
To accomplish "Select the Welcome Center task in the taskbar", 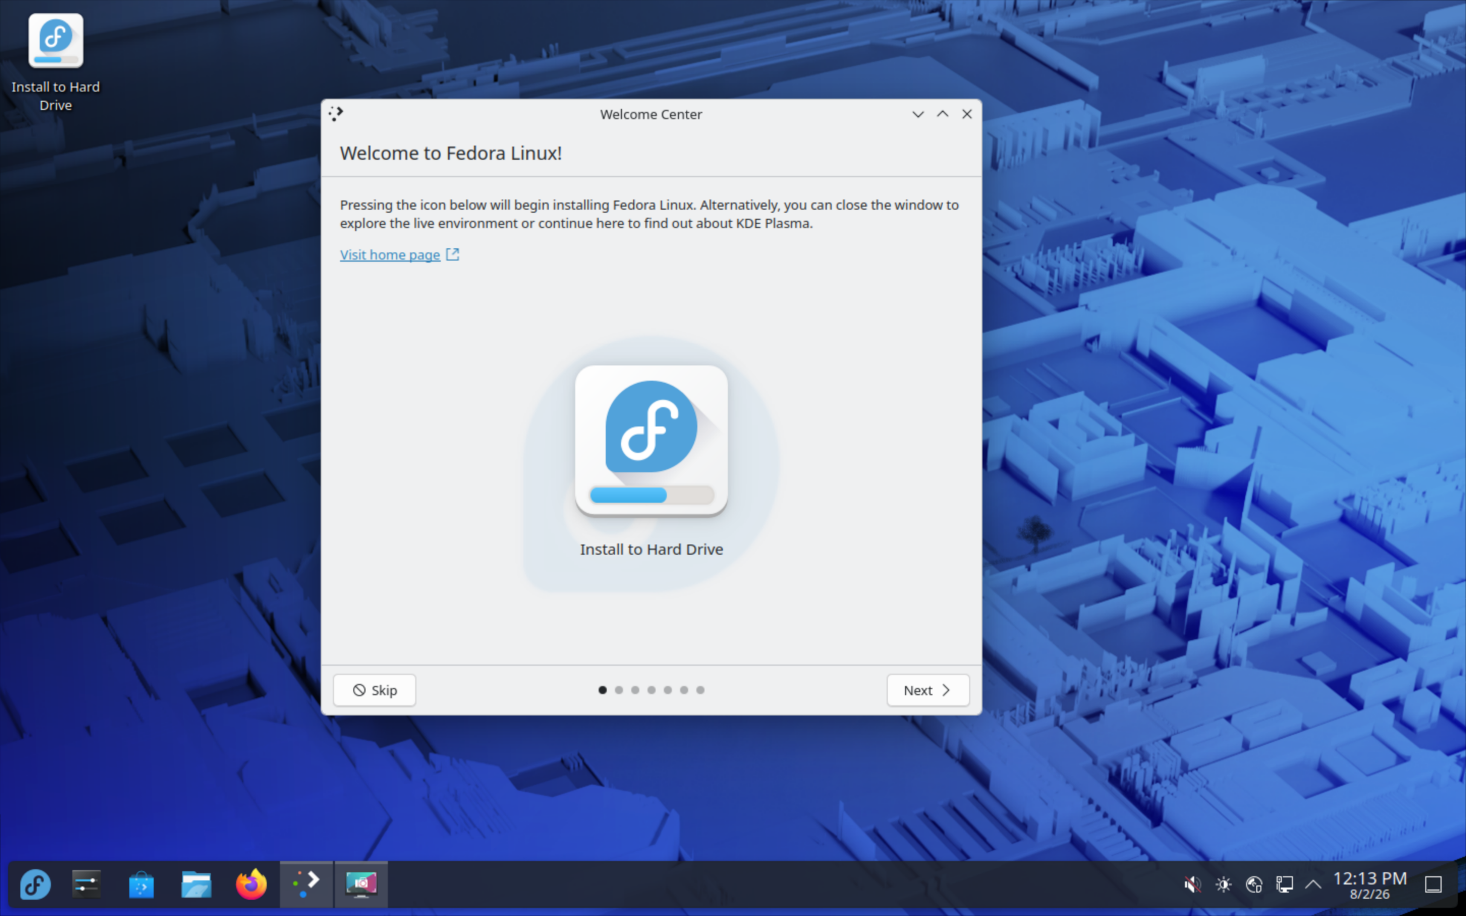I will [306, 884].
